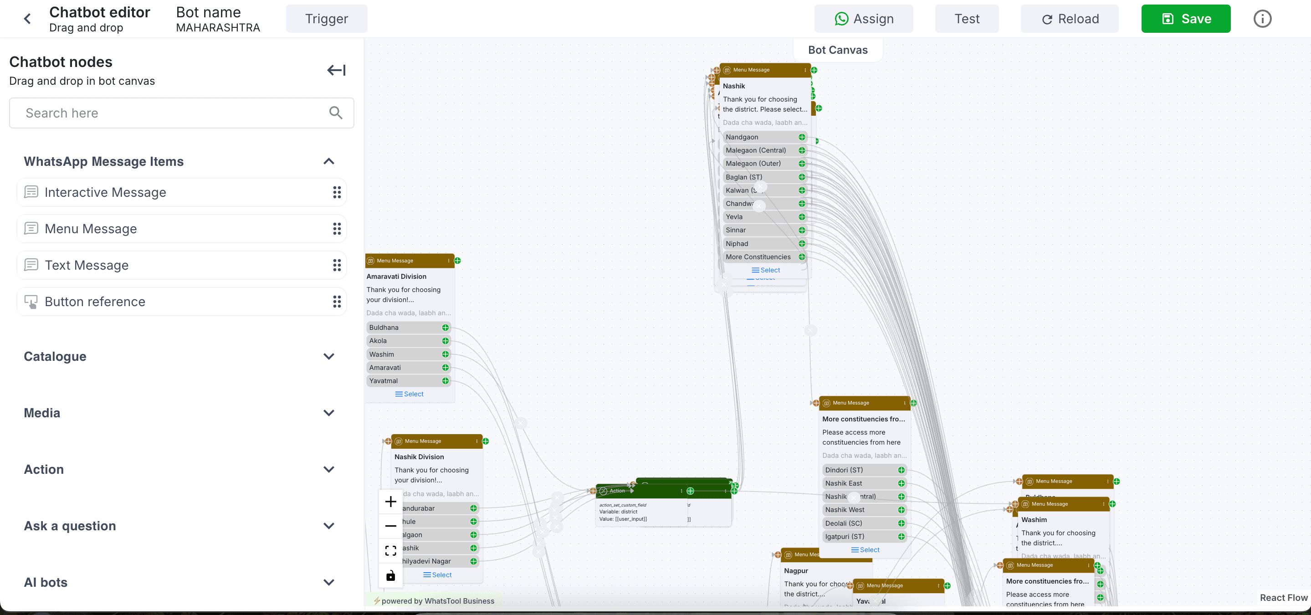
Task: Click the fit view canvas control
Action: 390,551
